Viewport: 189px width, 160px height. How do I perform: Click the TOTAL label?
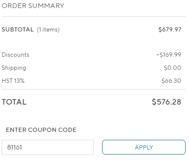(14, 102)
